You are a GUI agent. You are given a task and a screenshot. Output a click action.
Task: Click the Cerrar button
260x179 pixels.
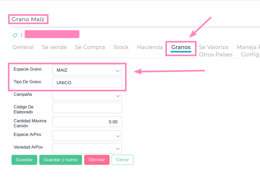point(122,160)
